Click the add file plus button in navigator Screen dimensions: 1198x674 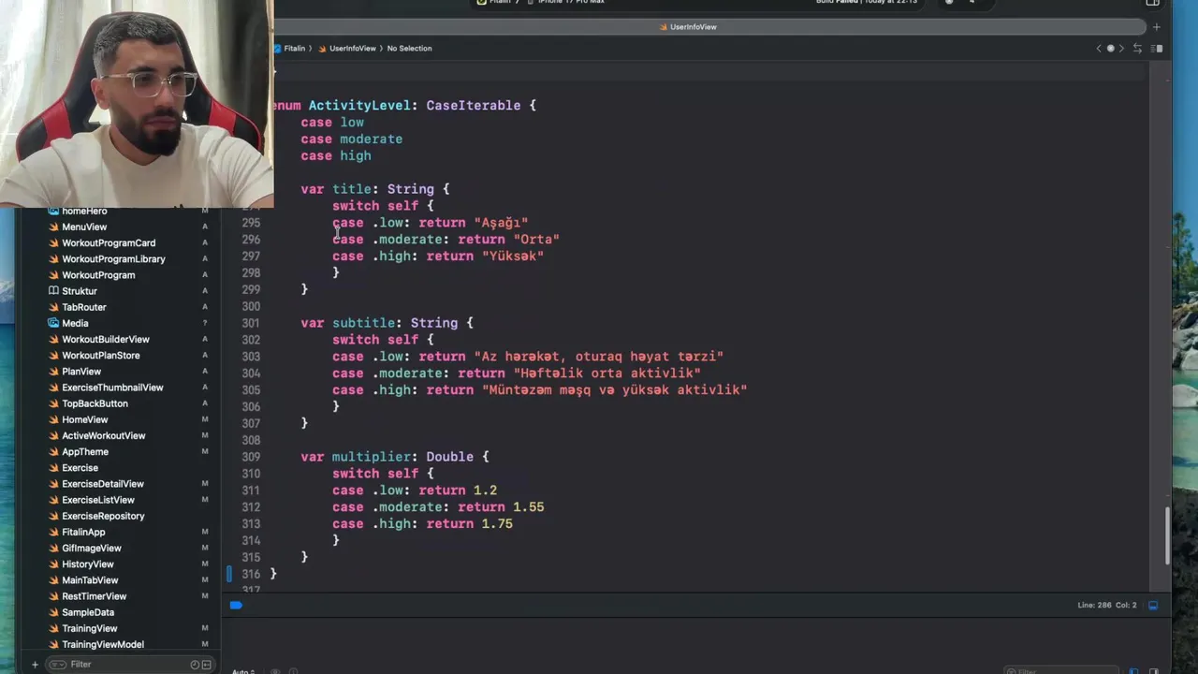click(x=35, y=665)
